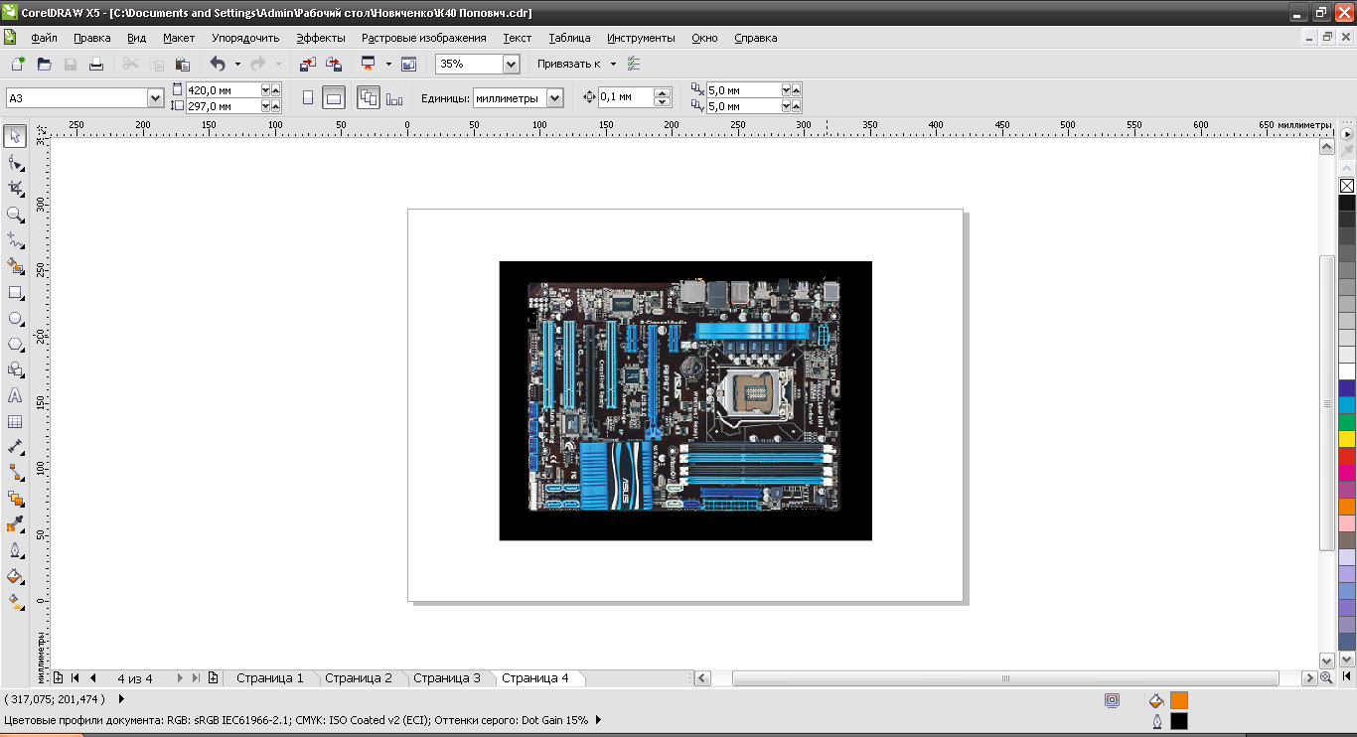
Task: Click the Open file folder icon
Action: point(44,64)
